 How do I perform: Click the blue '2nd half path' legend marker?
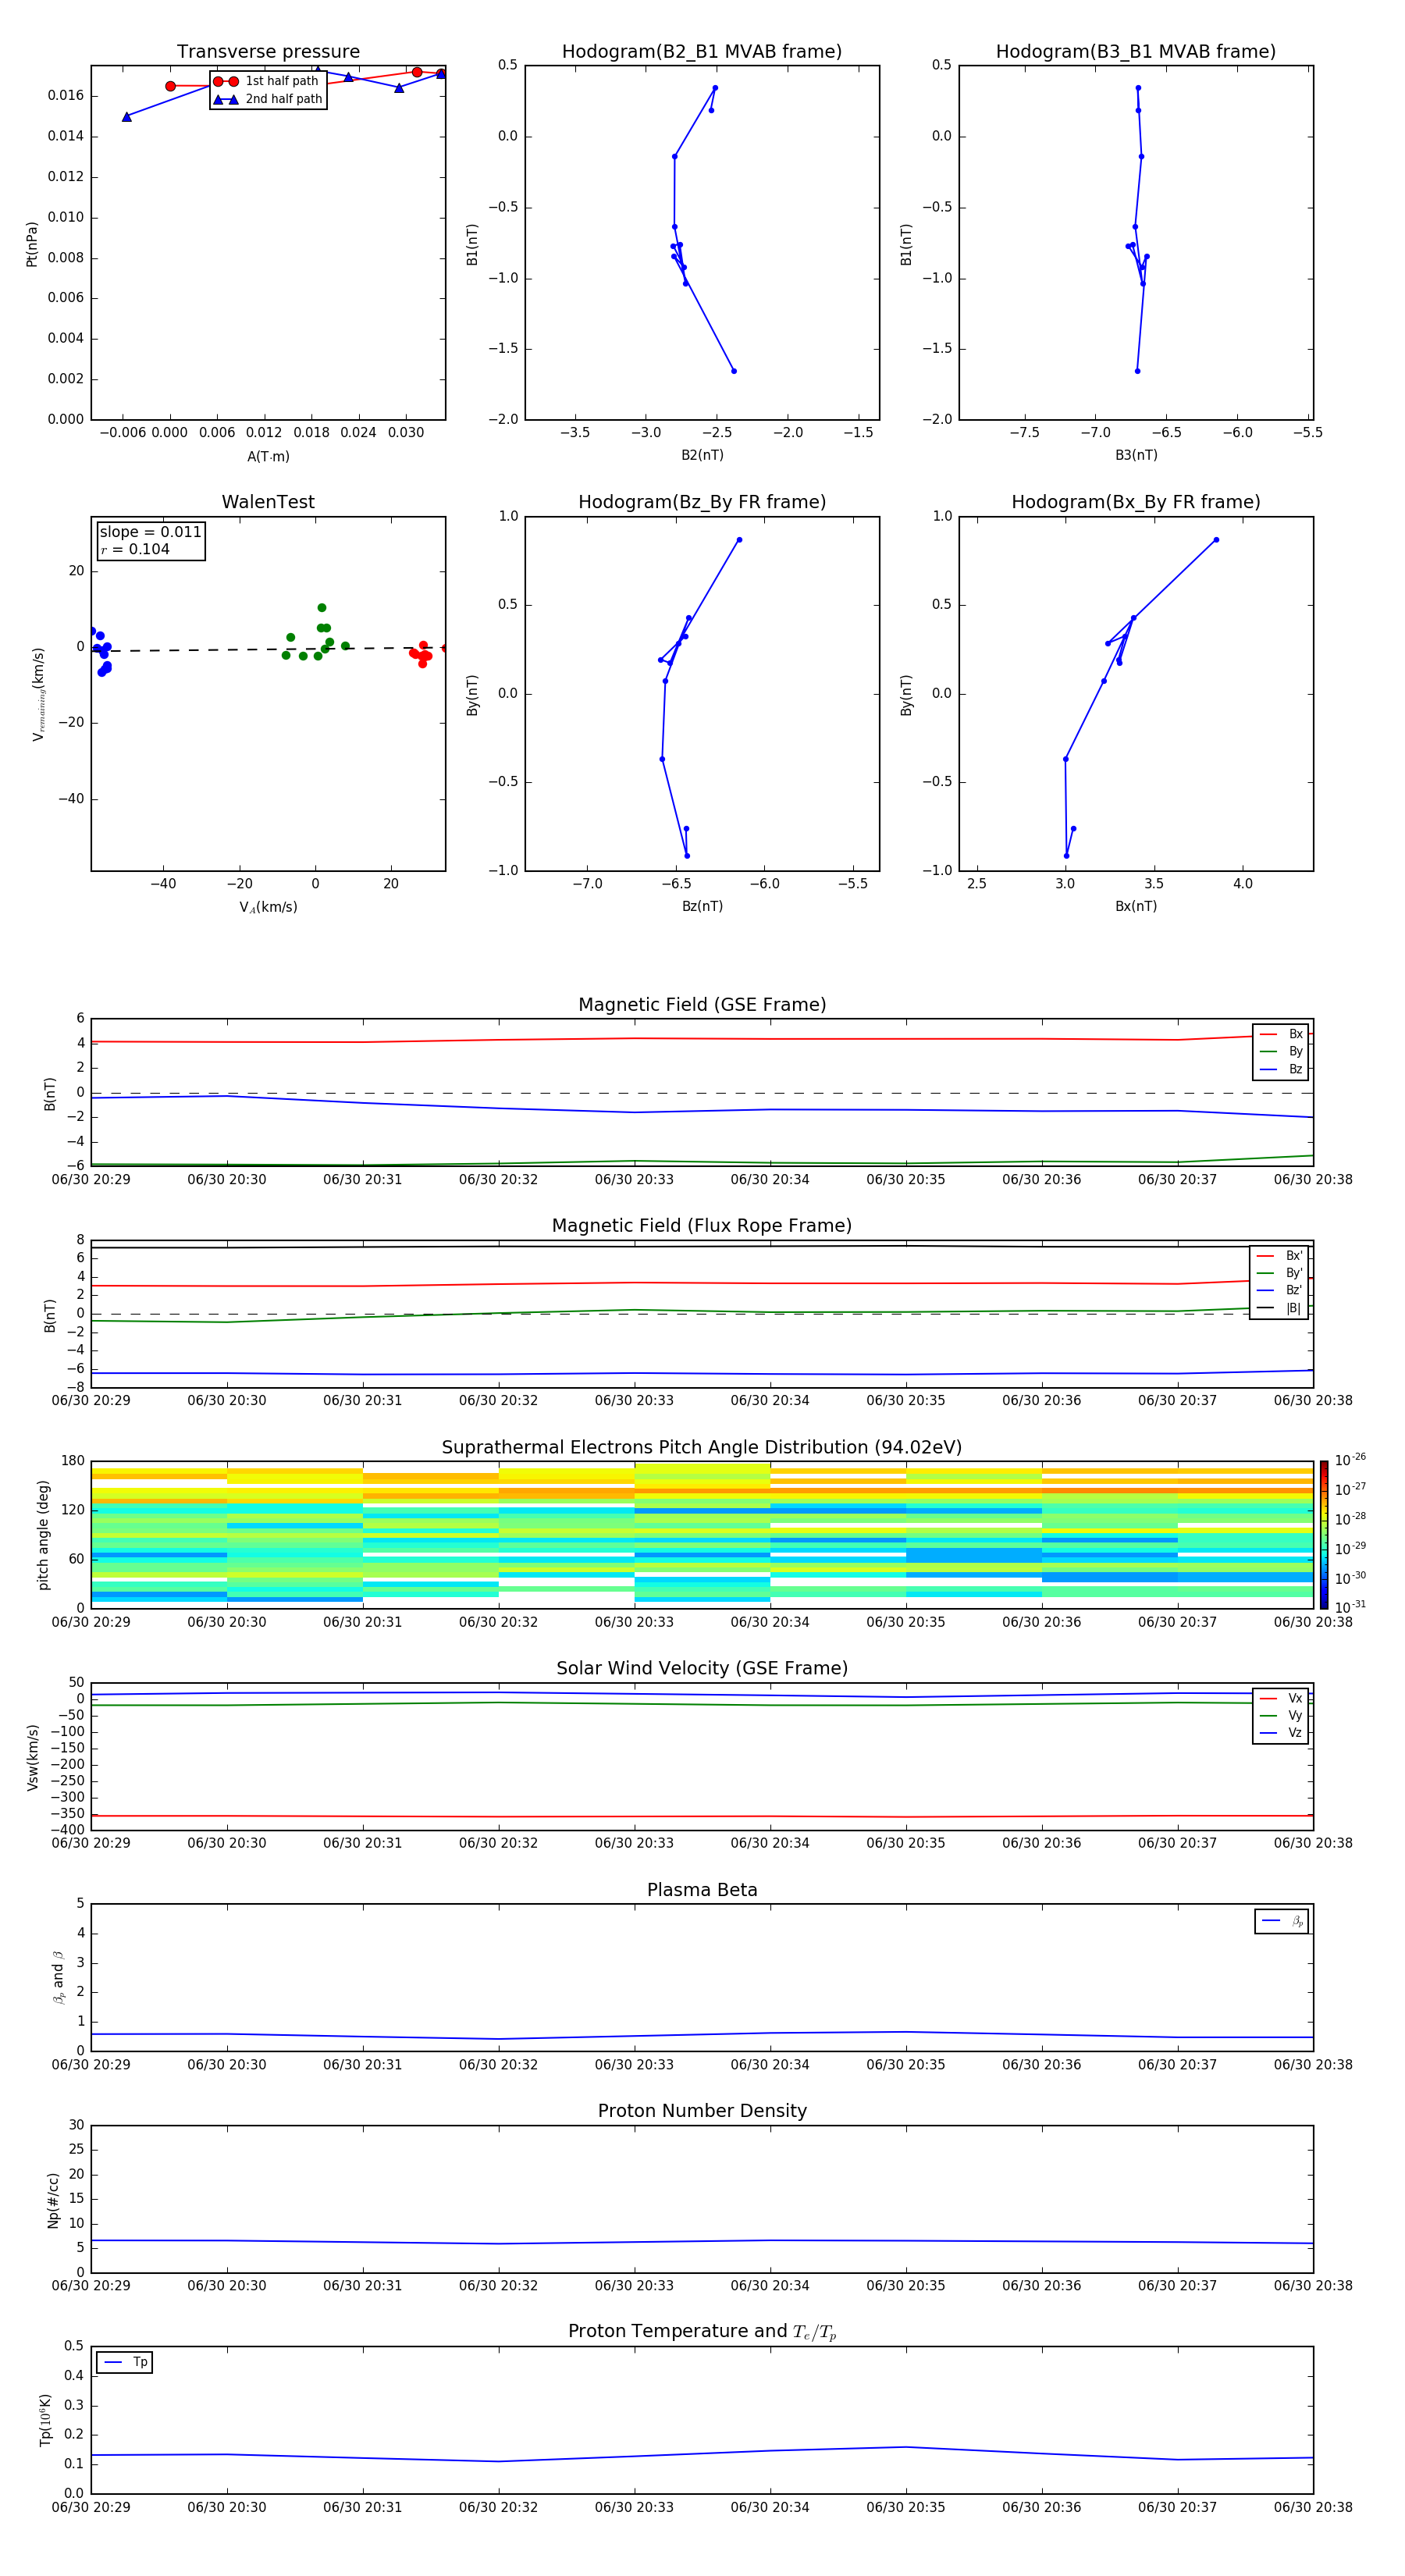(x=226, y=99)
